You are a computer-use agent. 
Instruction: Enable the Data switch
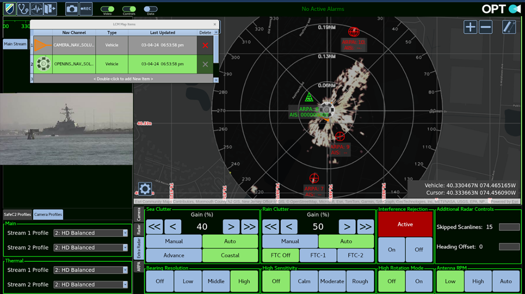(x=150, y=9)
